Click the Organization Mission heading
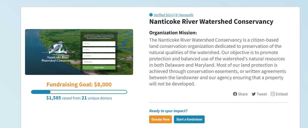The image size is (308, 128). click(x=173, y=33)
